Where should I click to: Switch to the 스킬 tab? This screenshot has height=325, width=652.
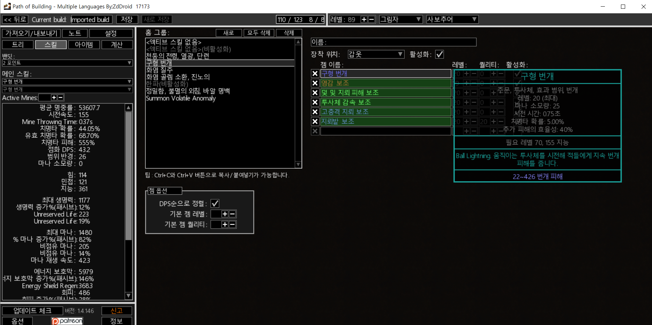tap(51, 45)
